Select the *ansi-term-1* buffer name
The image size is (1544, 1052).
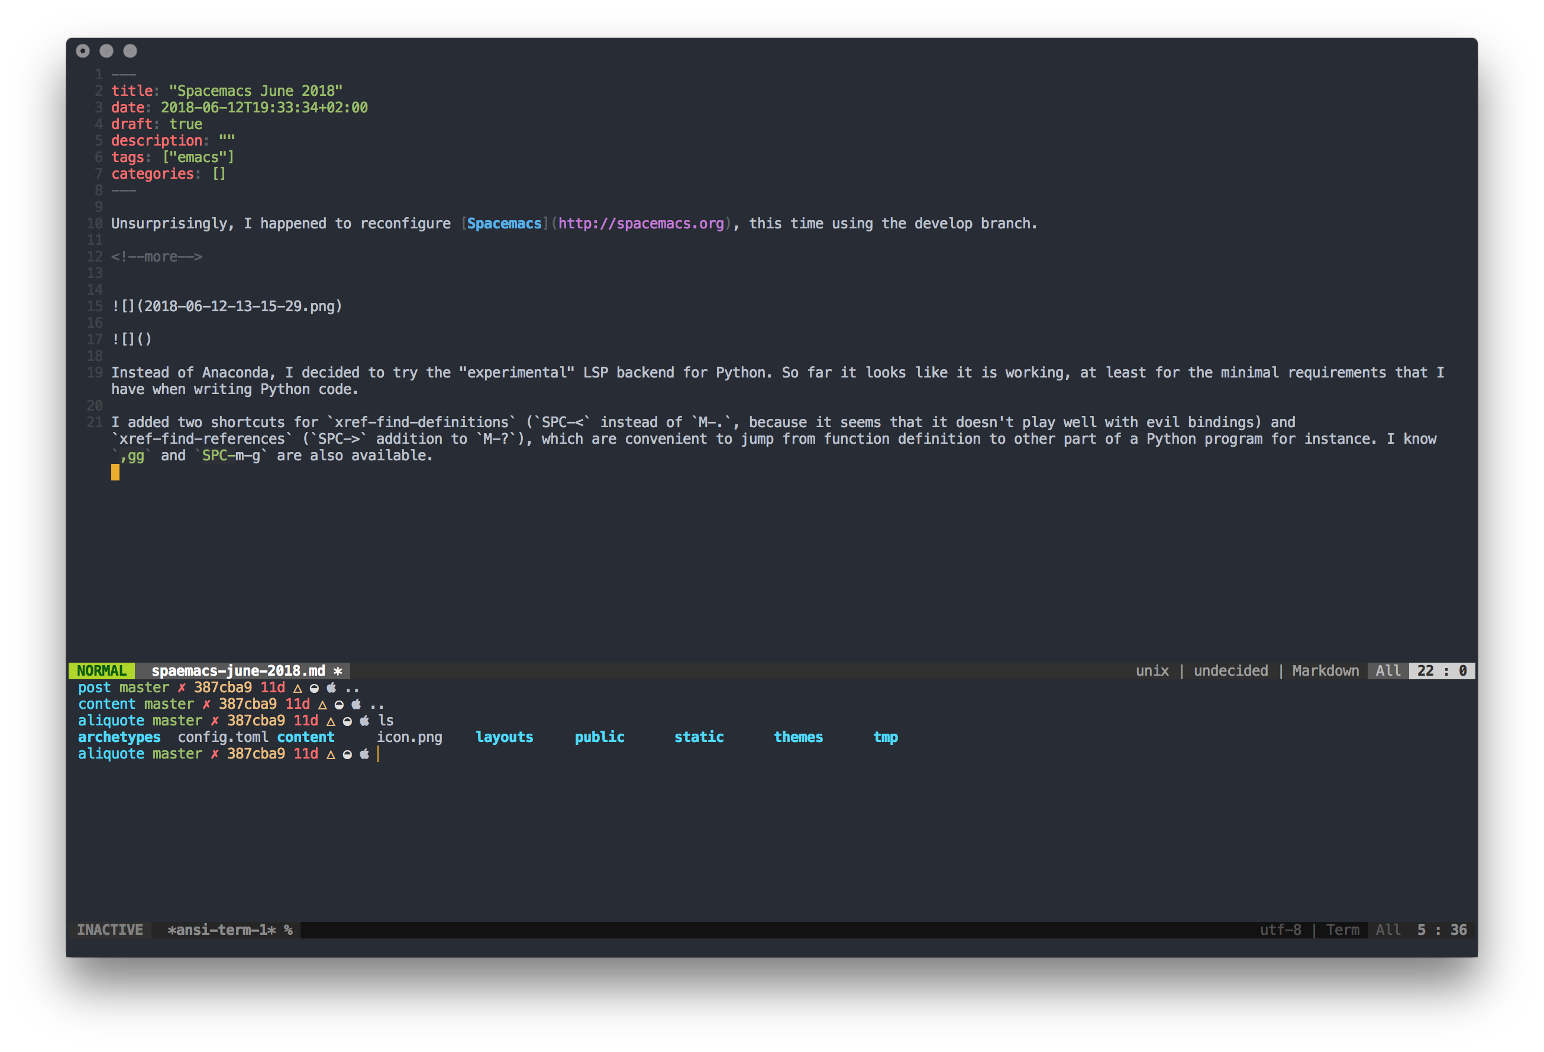[221, 930]
